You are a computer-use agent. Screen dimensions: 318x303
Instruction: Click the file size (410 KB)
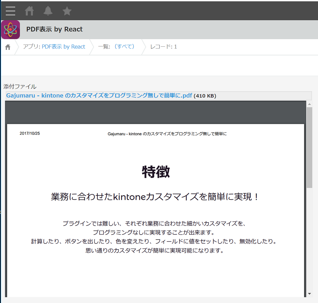click(x=205, y=96)
